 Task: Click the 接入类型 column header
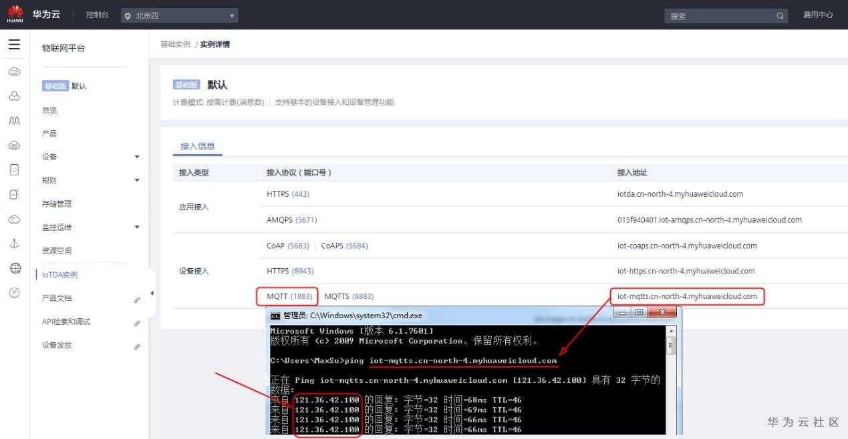194,172
